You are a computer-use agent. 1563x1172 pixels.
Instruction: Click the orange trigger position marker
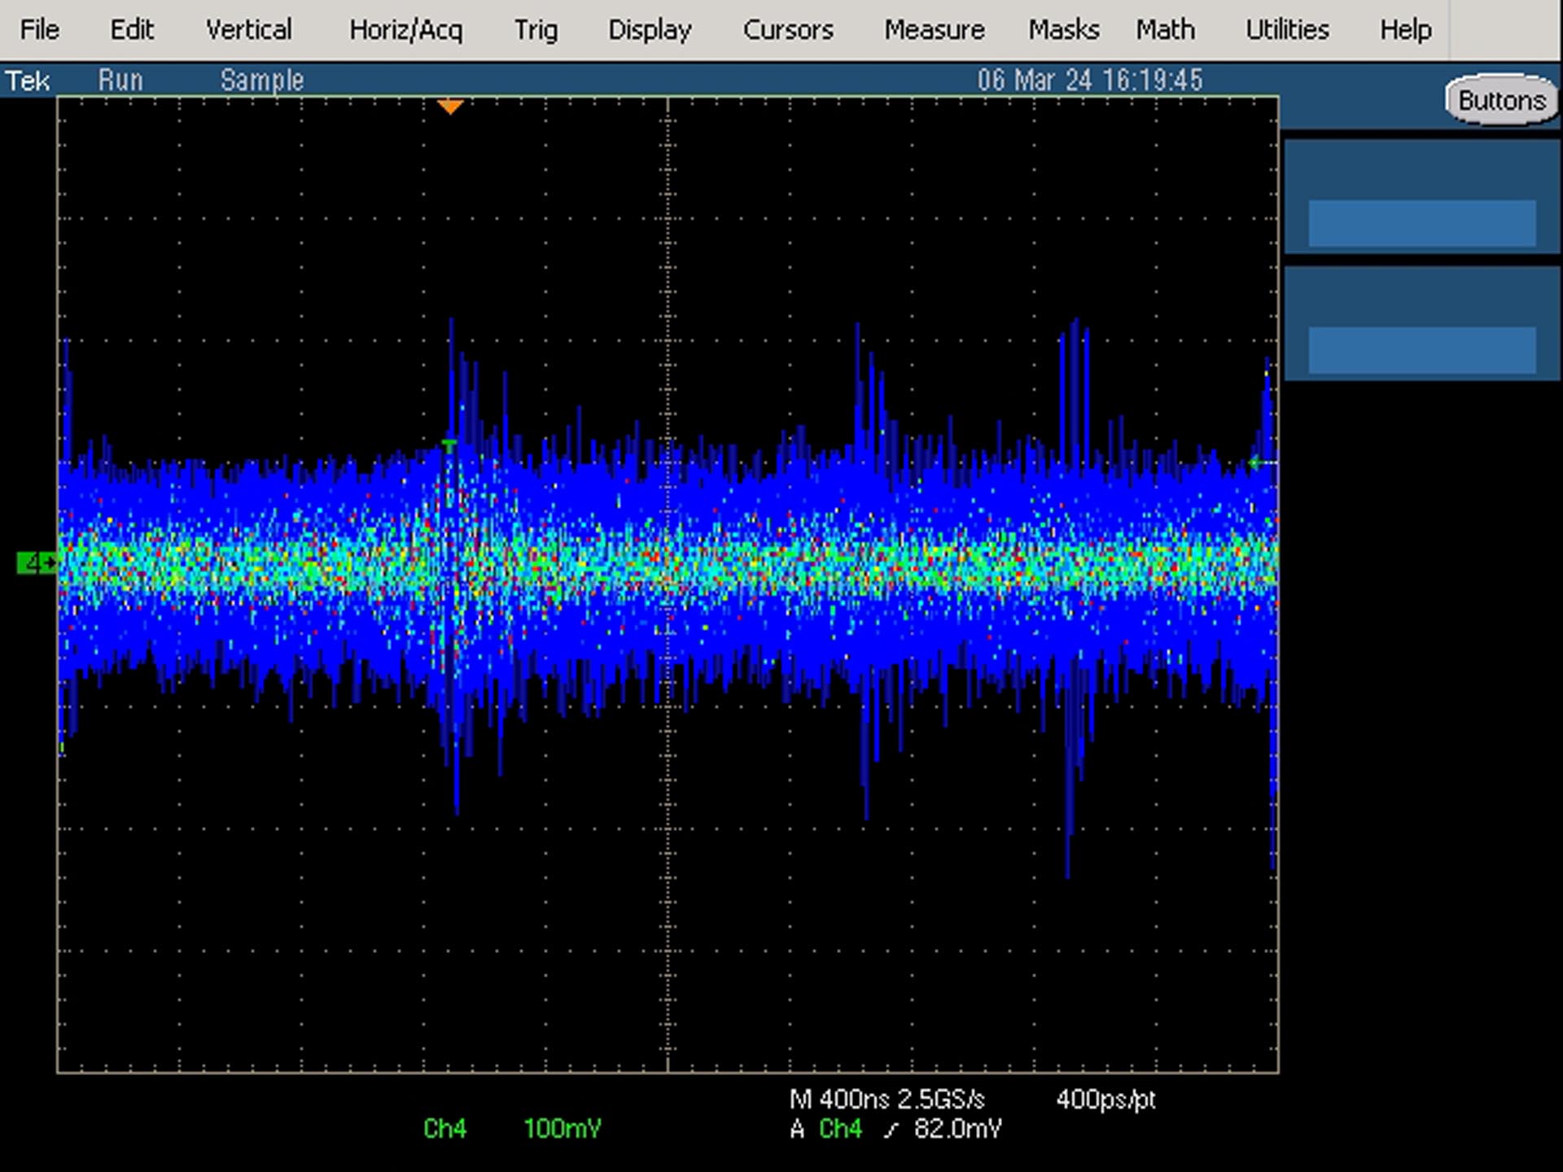[450, 107]
